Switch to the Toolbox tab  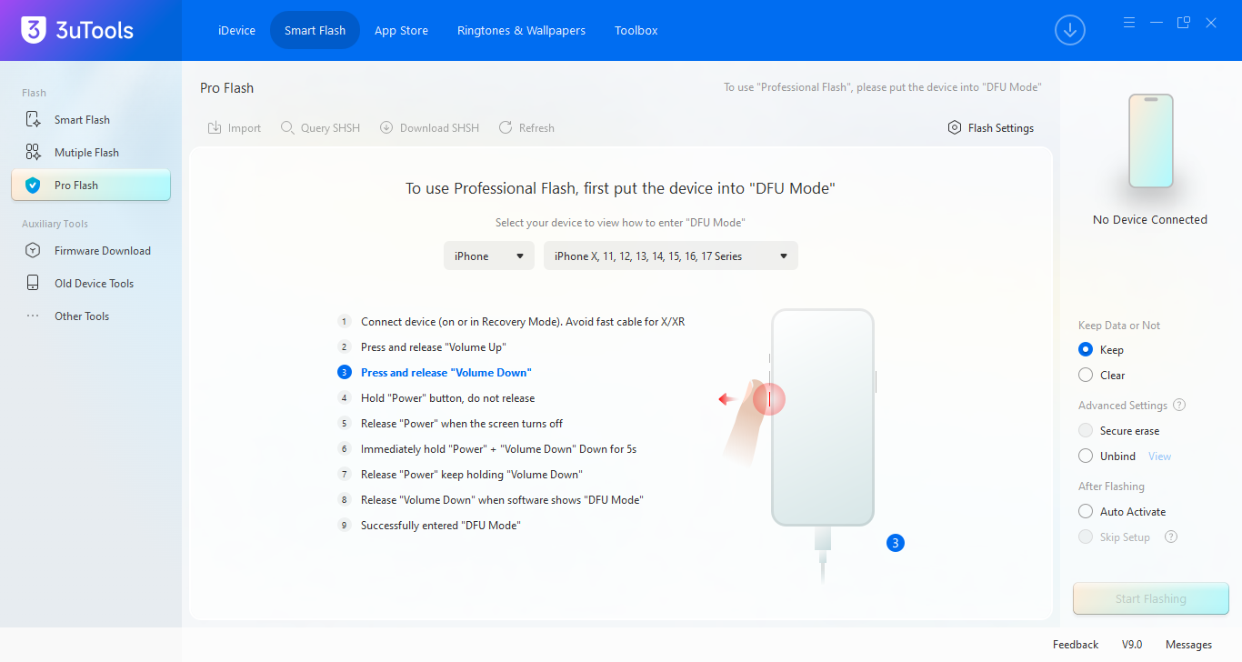tap(636, 31)
